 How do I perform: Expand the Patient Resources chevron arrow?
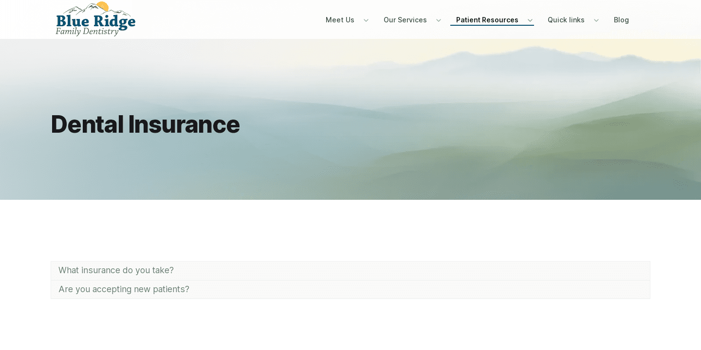coord(530,20)
